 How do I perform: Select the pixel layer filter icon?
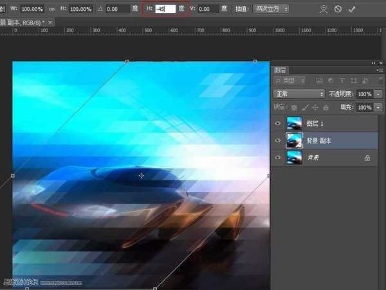point(318,80)
